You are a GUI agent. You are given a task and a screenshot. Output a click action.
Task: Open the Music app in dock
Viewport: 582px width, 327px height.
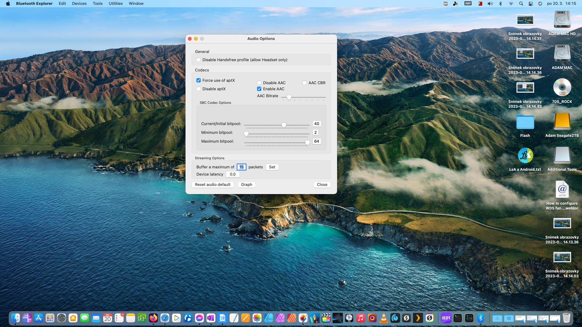click(x=361, y=318)
